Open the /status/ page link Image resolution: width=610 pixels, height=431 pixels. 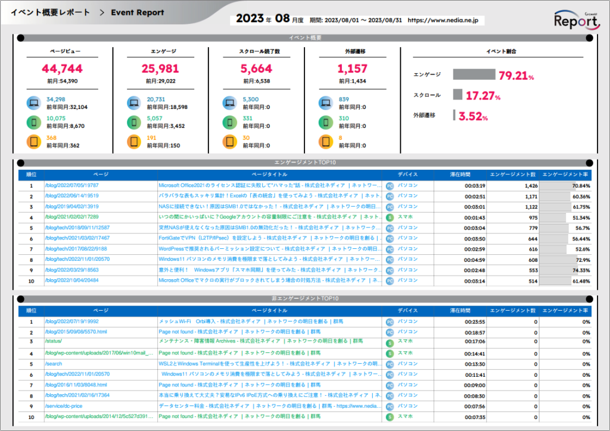coord(53,342)
